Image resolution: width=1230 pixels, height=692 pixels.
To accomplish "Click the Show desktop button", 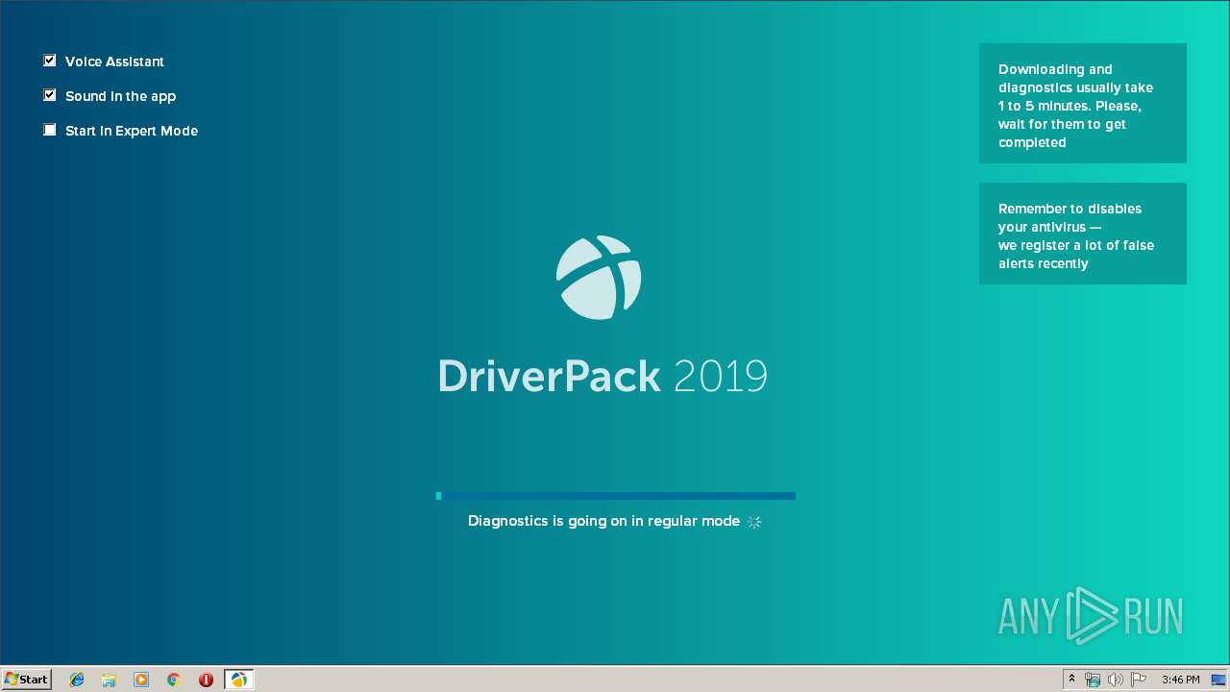I will [x=1218, y=680].
